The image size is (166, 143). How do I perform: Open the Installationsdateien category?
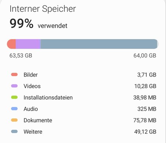83,97
